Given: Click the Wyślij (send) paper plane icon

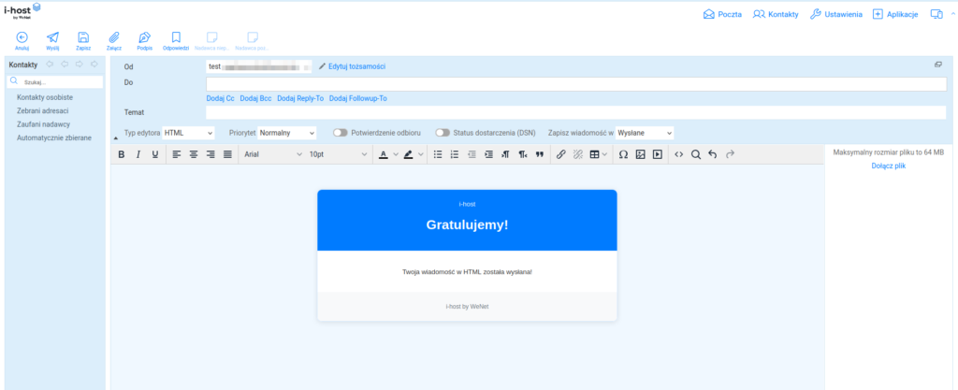Looking at the screenshot, I should pyautogui.click(x=52, y=37).
